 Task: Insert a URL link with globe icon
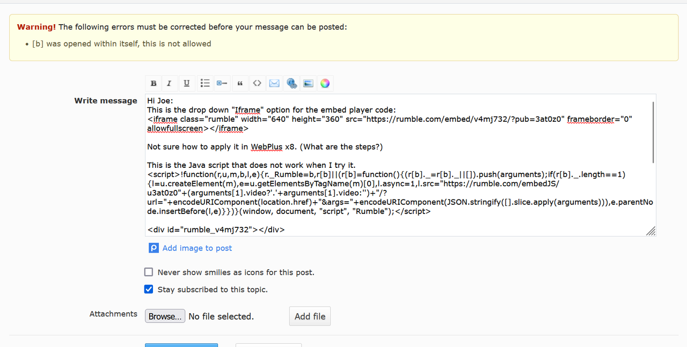(291, 83)
